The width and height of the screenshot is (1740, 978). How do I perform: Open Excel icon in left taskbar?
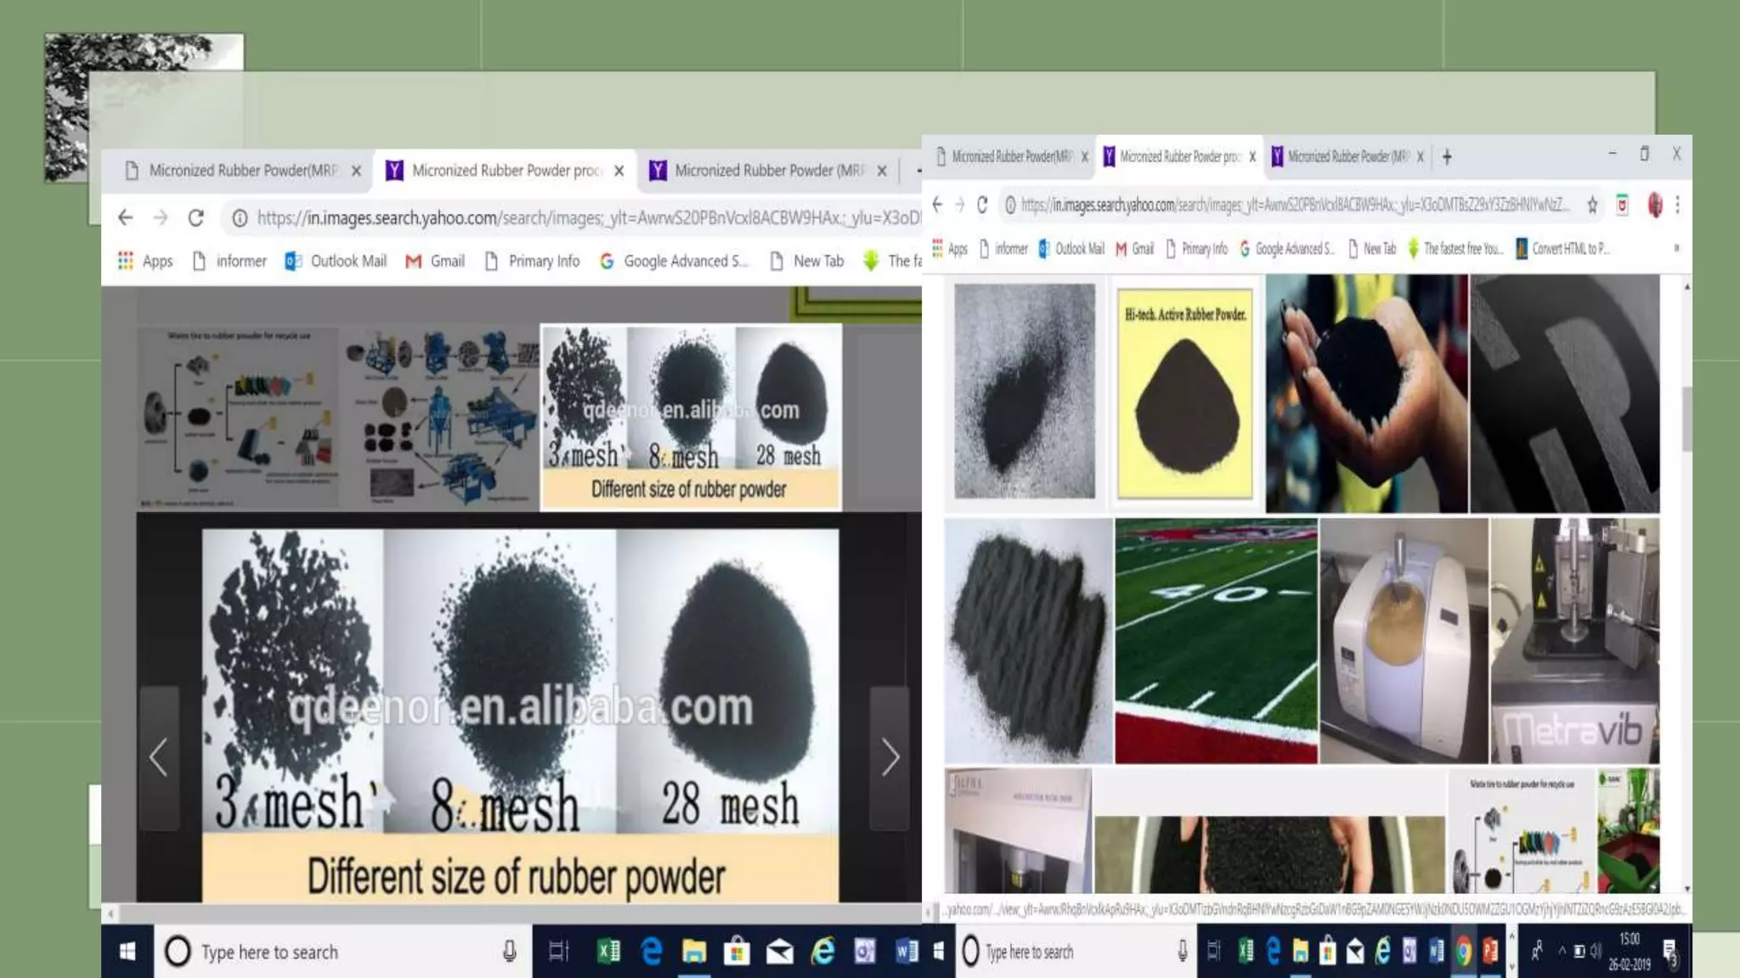pos(608,952)
